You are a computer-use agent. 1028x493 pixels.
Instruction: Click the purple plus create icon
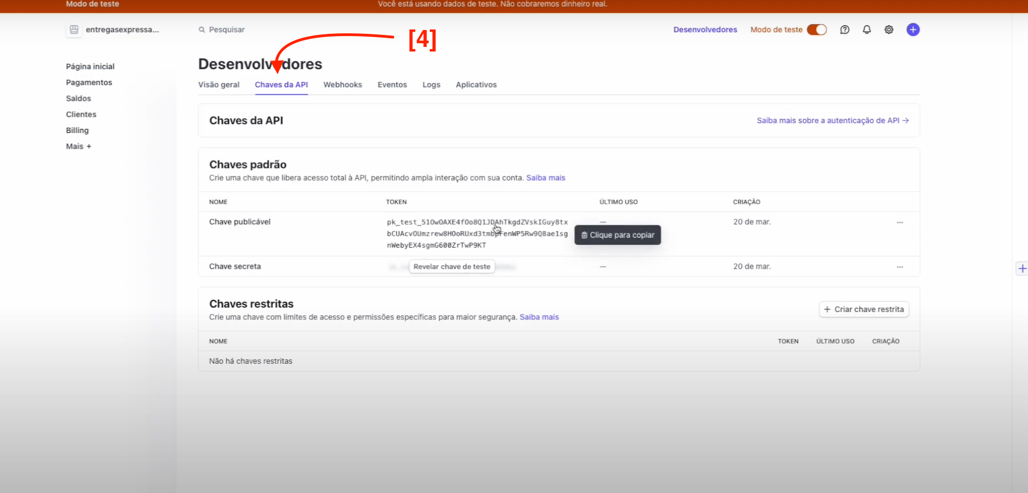click(x=913, y=29)
